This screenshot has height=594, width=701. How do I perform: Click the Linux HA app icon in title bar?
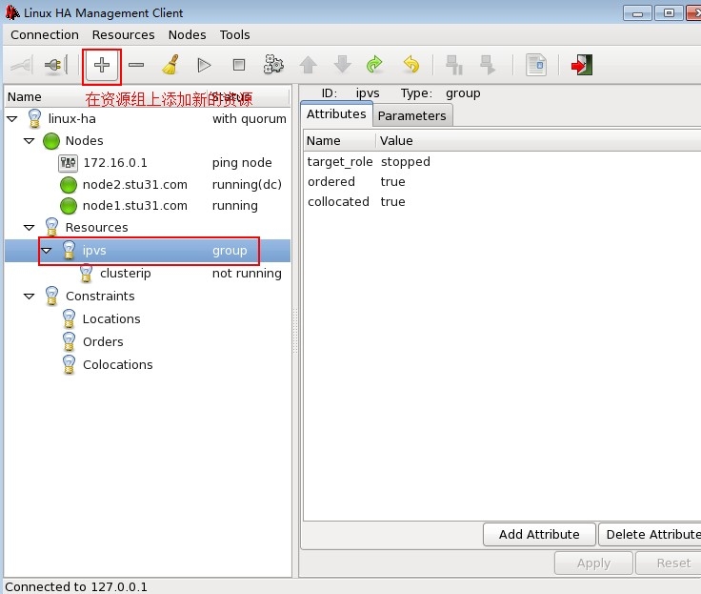[x=12, y=12]
